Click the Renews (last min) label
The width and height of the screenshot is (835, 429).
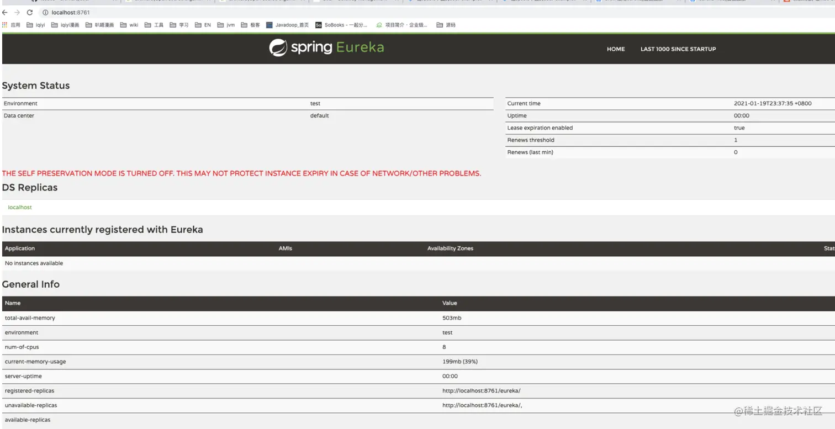530,152
